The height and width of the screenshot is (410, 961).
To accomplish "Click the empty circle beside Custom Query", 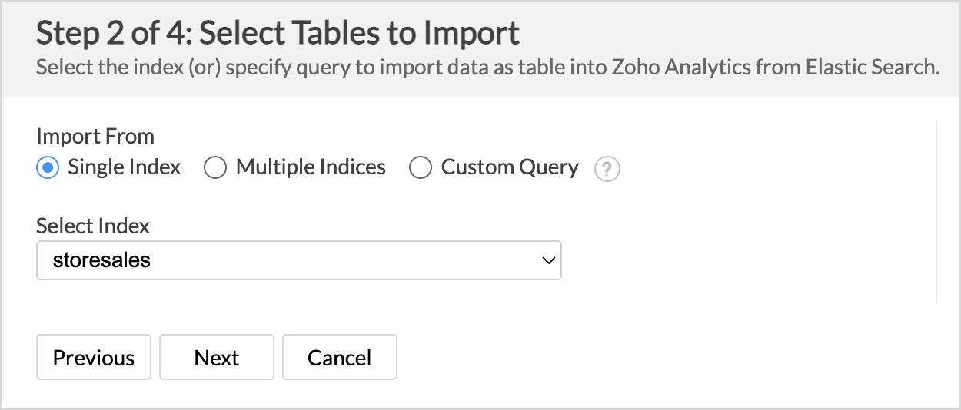I will tap(421, 167).
